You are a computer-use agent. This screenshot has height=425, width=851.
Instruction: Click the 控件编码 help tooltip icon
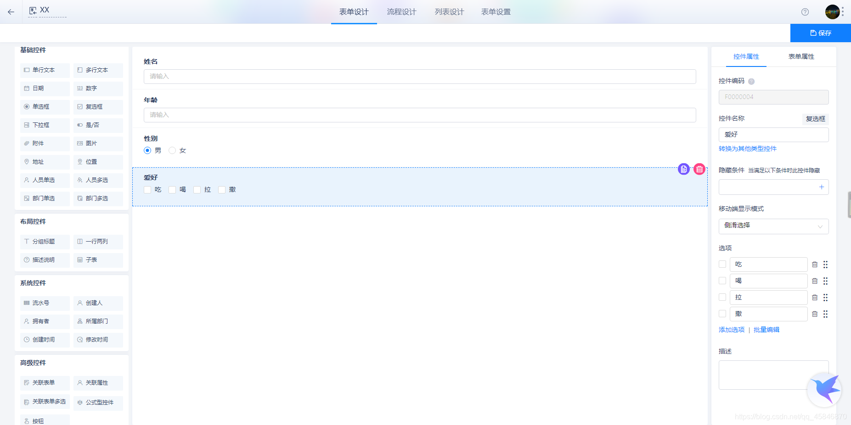point(751,82)
